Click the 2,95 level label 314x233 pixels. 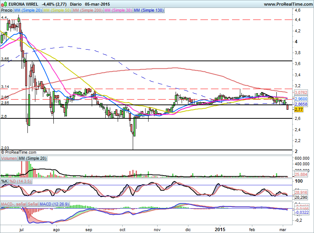point(5,97)
